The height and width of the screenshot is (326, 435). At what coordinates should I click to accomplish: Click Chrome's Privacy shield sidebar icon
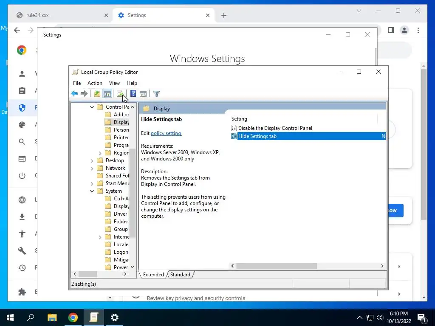[x=22, y=107]
